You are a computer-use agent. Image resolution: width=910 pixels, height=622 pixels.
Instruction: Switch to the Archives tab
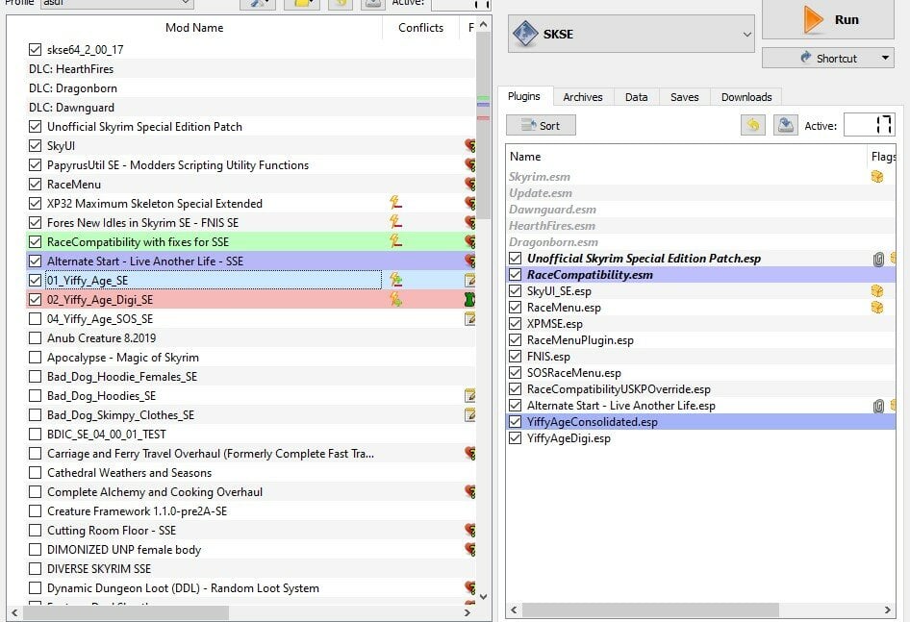[583, 97]
